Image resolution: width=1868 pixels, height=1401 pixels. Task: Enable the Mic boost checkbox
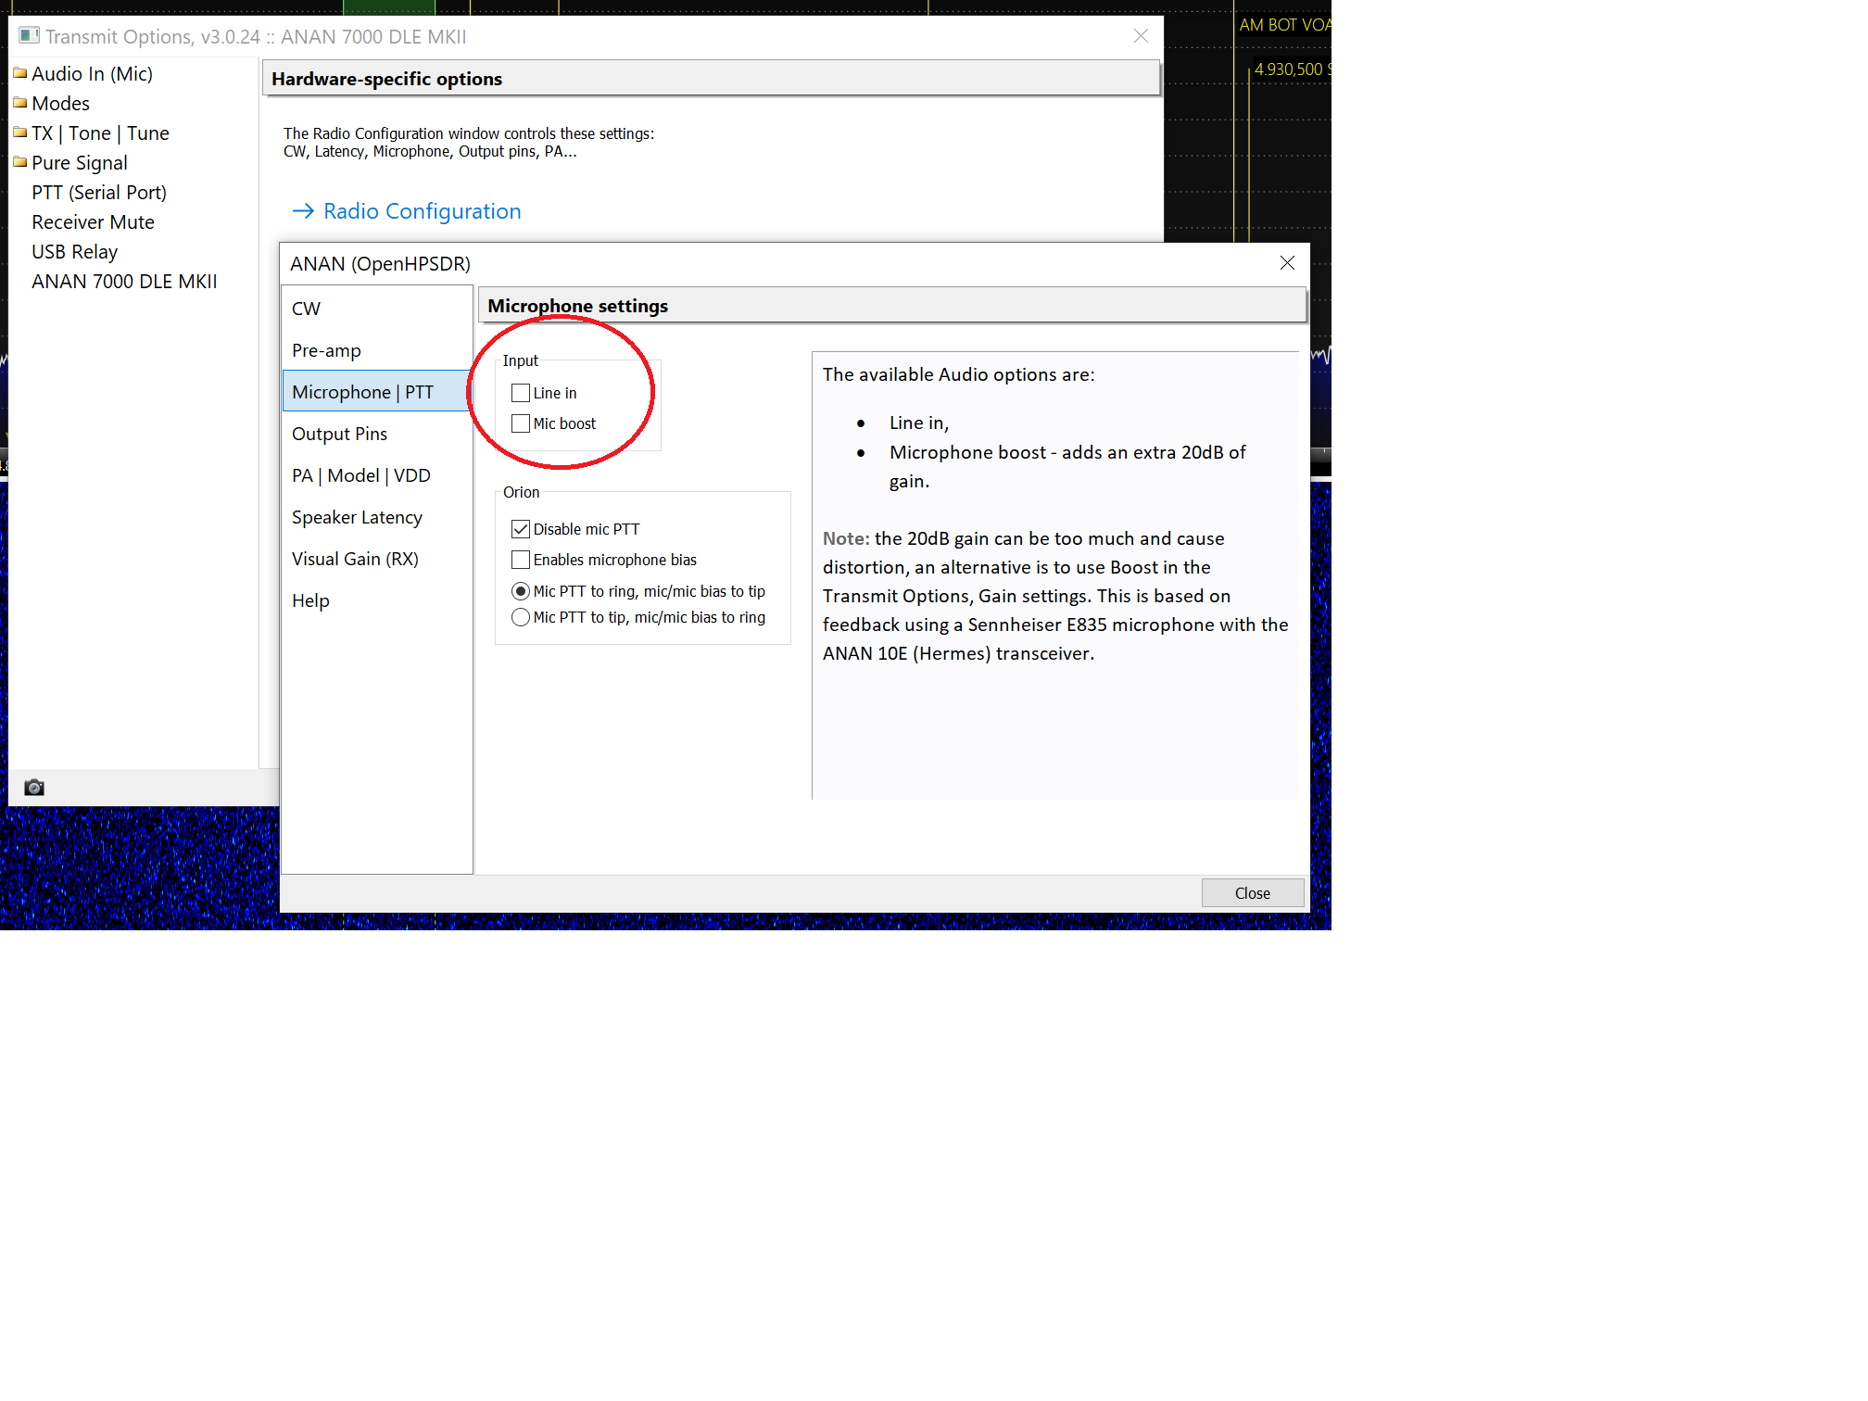point(521,423)
